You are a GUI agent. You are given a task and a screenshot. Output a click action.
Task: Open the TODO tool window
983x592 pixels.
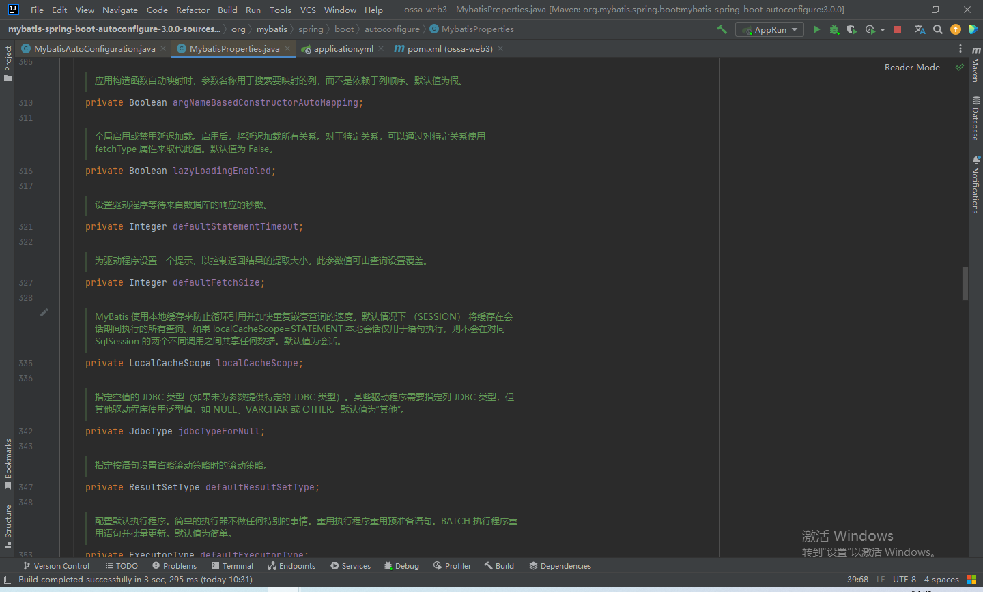[122, 565]
